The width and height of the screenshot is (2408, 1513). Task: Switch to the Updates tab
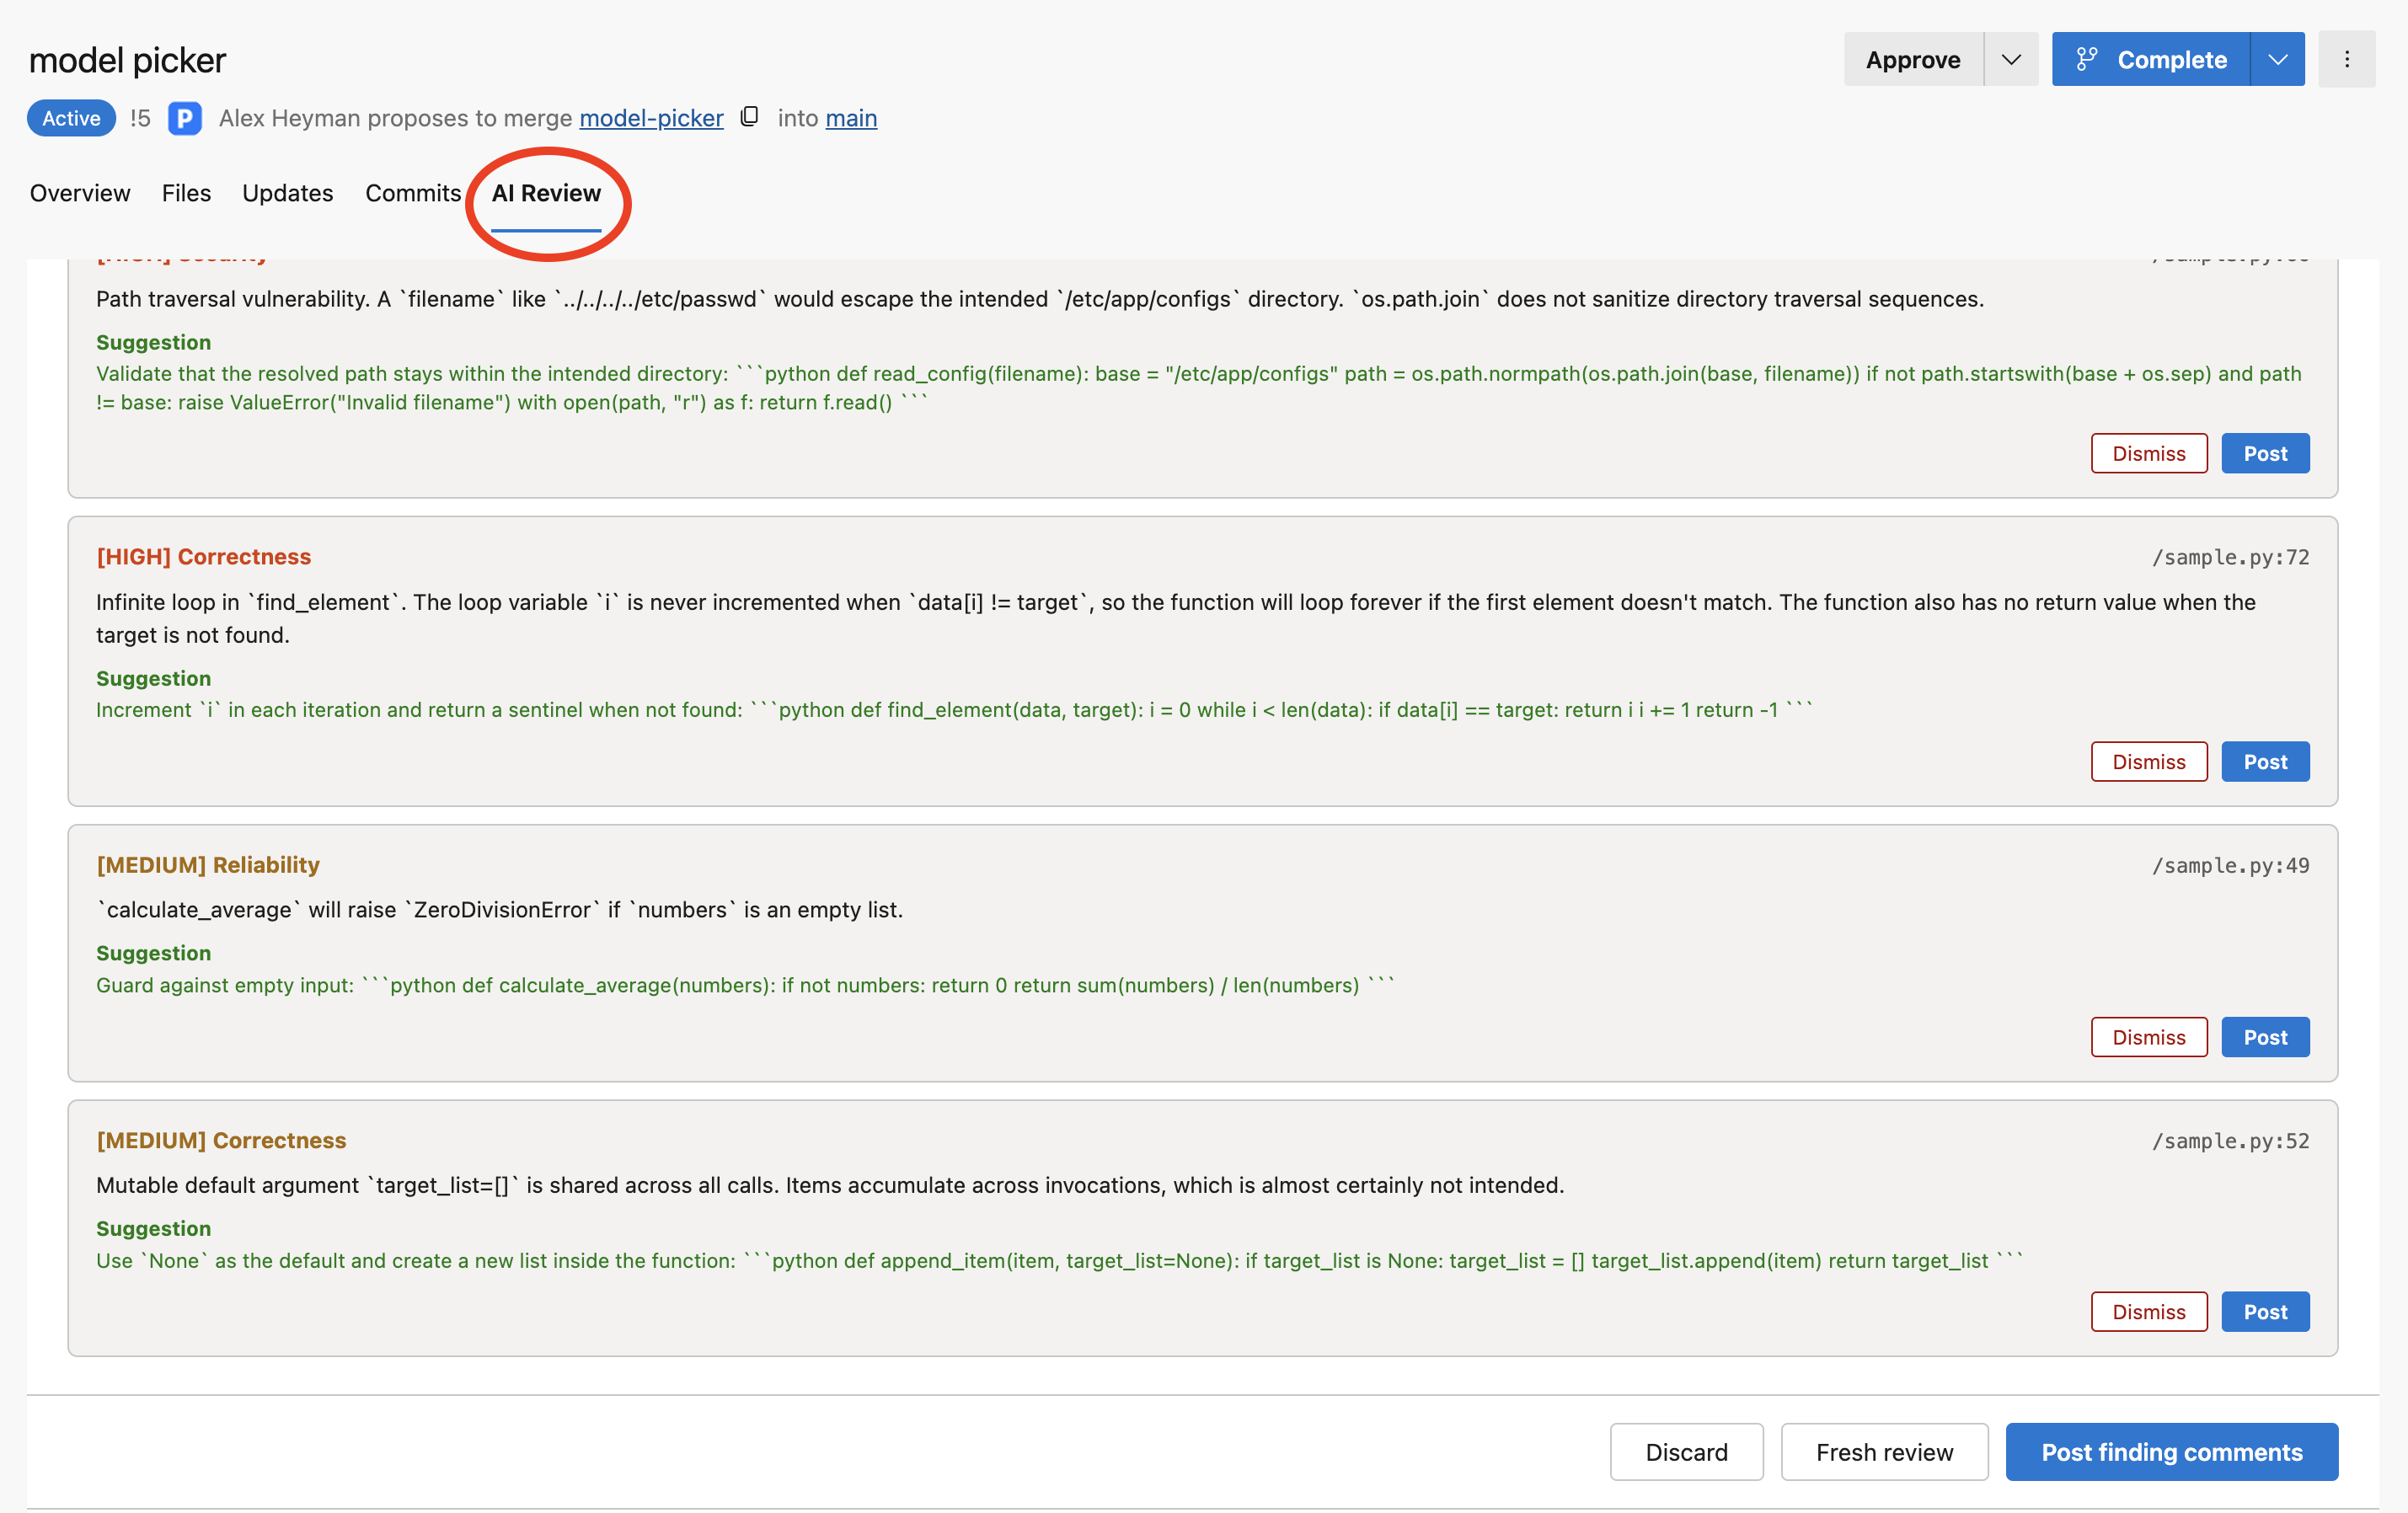pyautogui.click(x=287, y=193)
